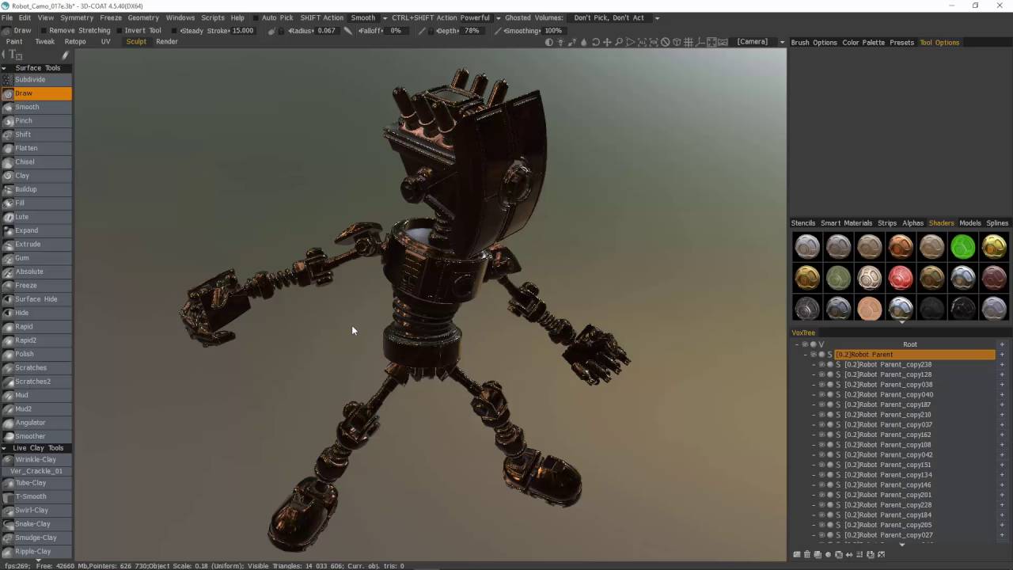The height and width of the screenshot is (570, 1013).
Task: Collapse the Root node in VoxTree
Action: coord(797,344)
